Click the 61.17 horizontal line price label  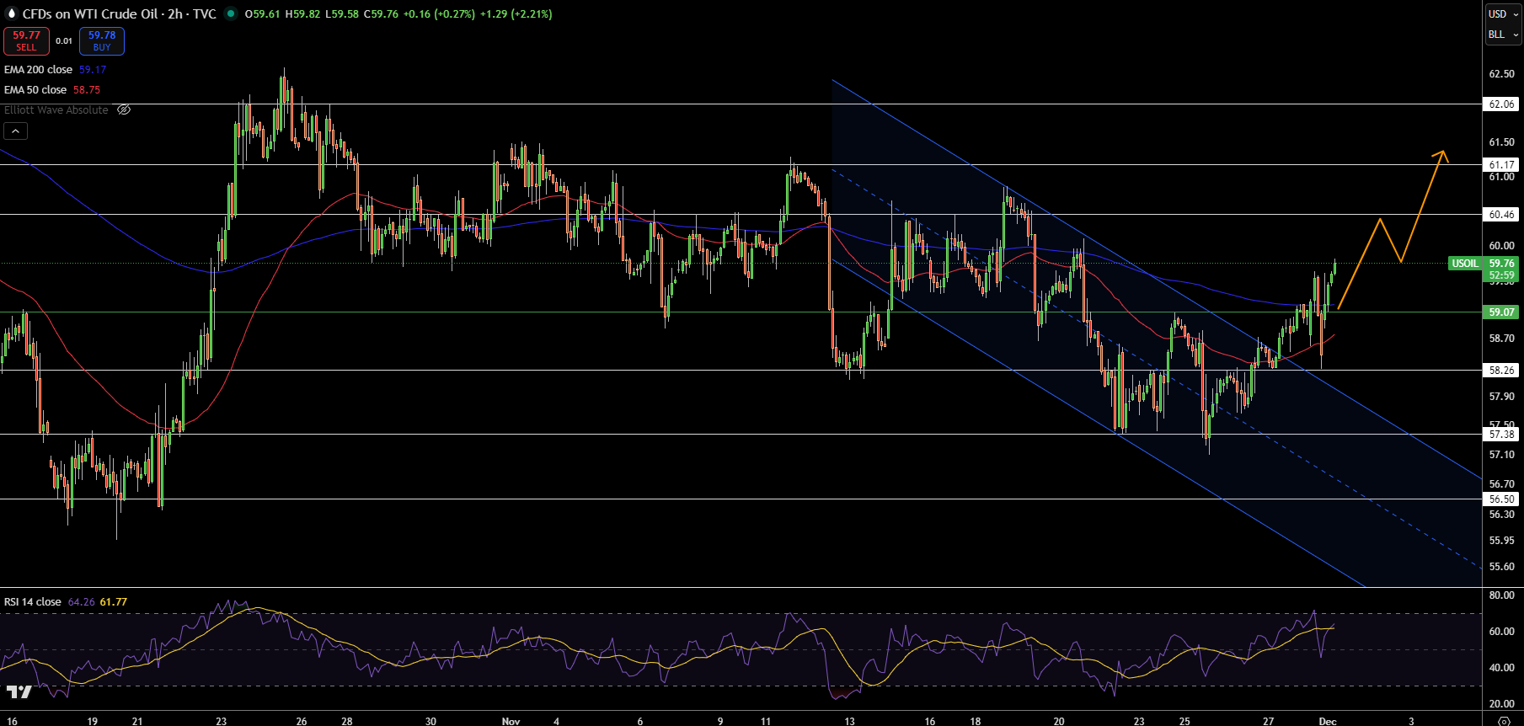click(x=1501, y=165)
